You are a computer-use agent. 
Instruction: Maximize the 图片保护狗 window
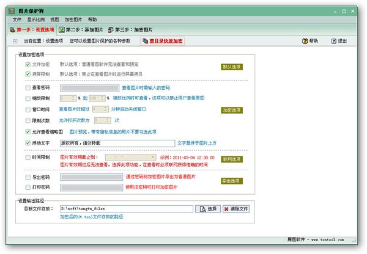(344, 11)
